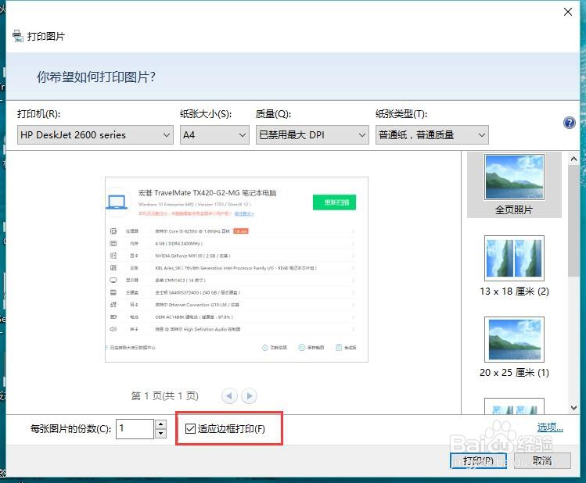Close the 打印图片 dialog
Image resolution: width=586 pixels, height=483 pixels.
tap(568, 12)
